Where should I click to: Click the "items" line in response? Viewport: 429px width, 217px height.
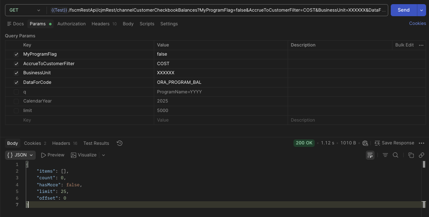pyautogui.click(x=52, y=171)
